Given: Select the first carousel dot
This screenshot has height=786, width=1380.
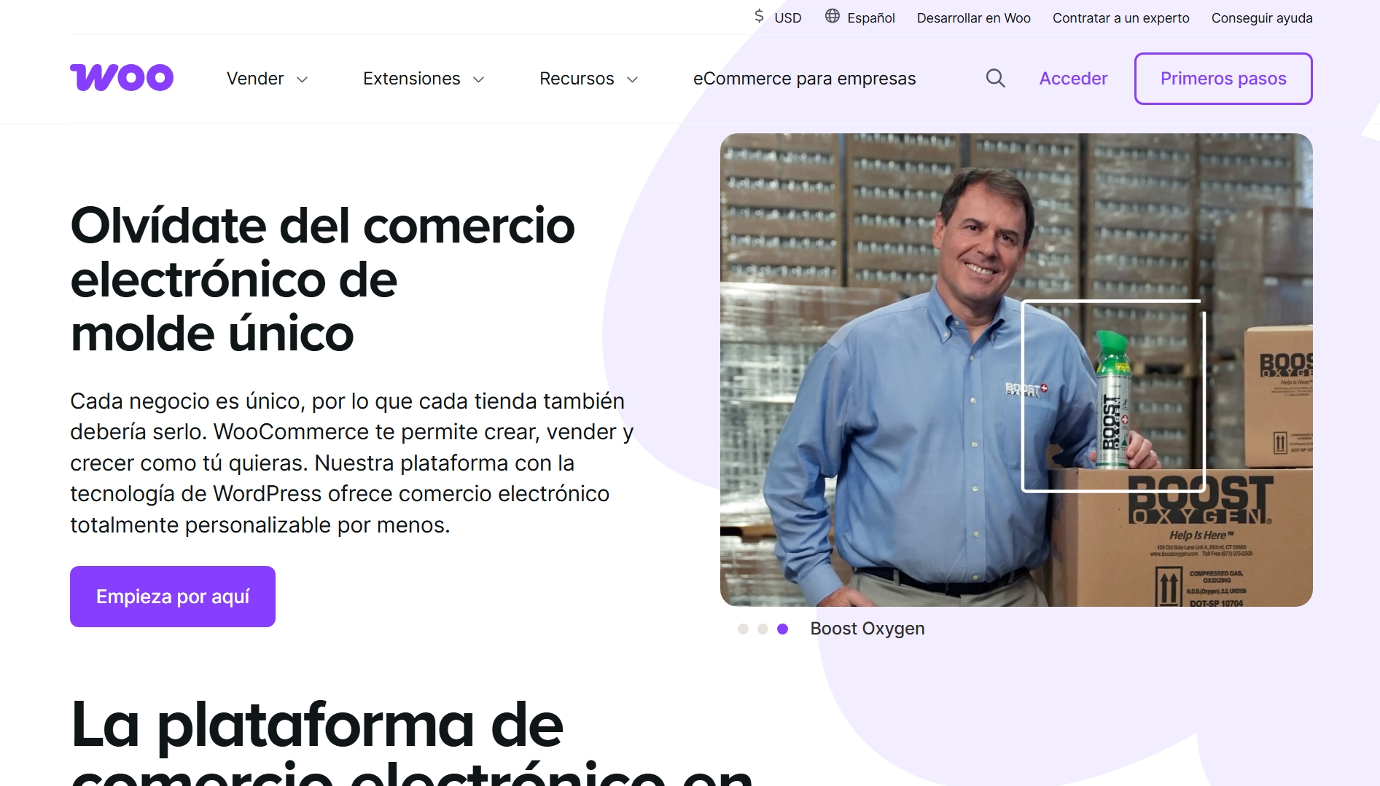Looking at the screenshot, I should pyautogui.click(x=743, y=629).
